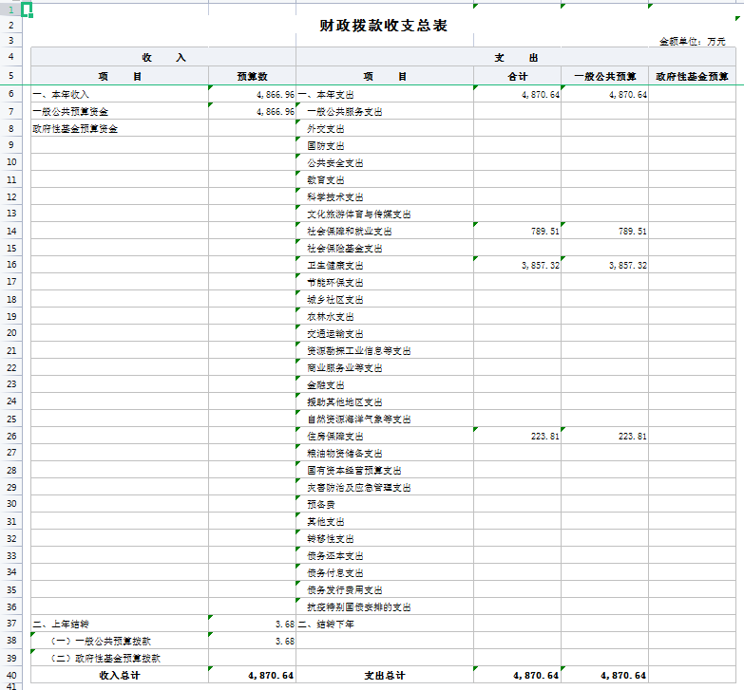Click the 抗疫特别国债安排的支出 cell
The width and height of the screenshot is (744, 690).
358,606
